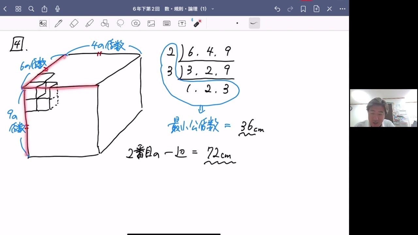The image size is (418, 235).
Task: Select the Eraser tool
Action: (x=74, y=23)
